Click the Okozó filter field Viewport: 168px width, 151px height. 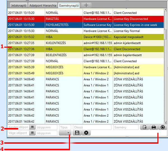92,127
